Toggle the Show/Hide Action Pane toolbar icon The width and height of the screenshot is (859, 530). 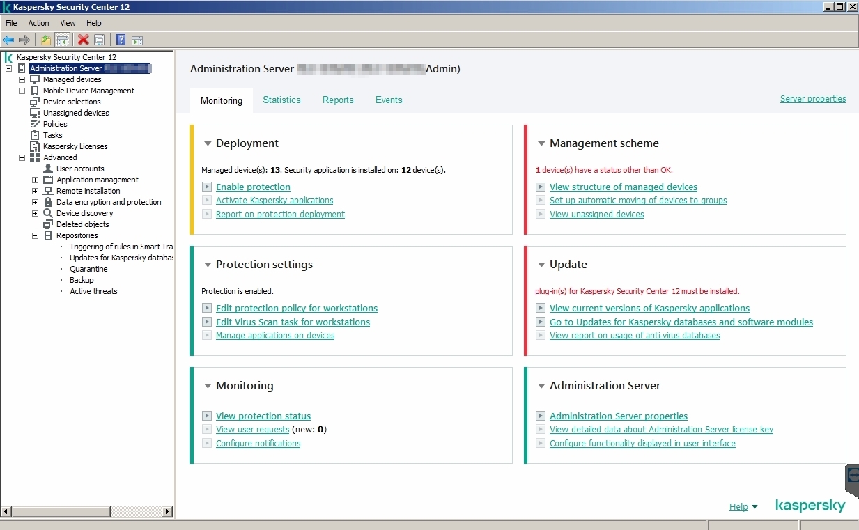[137, 40]
